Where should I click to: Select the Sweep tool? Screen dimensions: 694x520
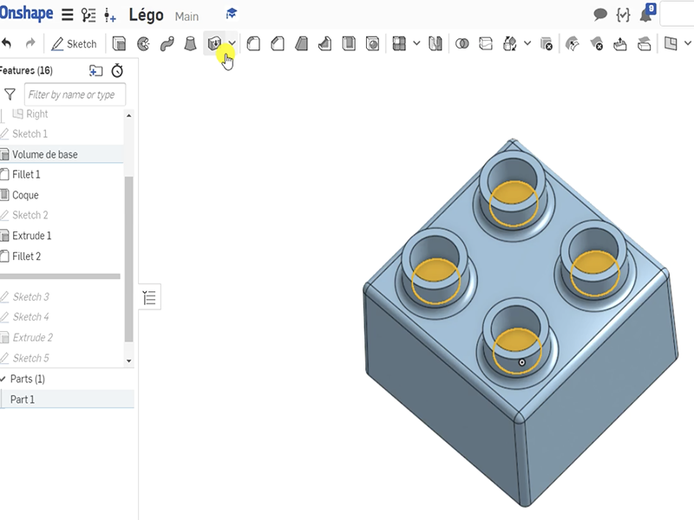tap(167, 44)
